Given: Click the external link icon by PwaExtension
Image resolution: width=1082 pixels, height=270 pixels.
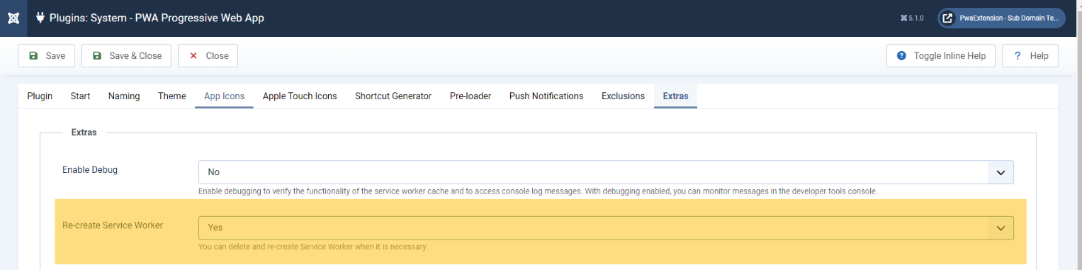Looking at the screenshot, I should (947, 18).
